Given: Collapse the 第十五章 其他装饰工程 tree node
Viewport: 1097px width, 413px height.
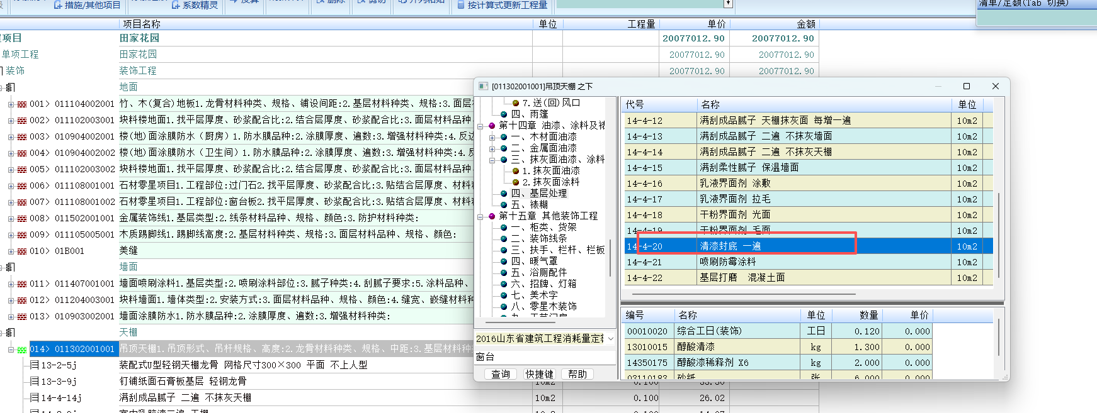Looking at the screenshot, I should [480, 216].
